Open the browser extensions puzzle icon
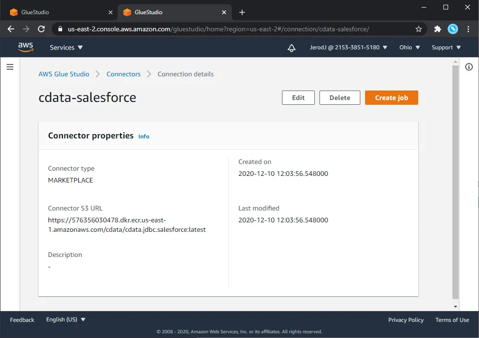This screenshot has width=479, height=338. pyautogui.click(x=437, y=29)
